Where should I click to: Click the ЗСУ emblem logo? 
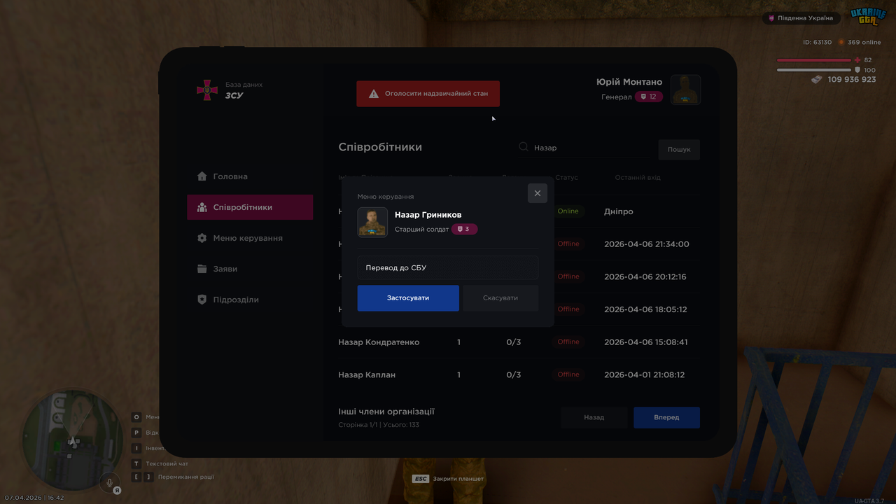(206, 90)
